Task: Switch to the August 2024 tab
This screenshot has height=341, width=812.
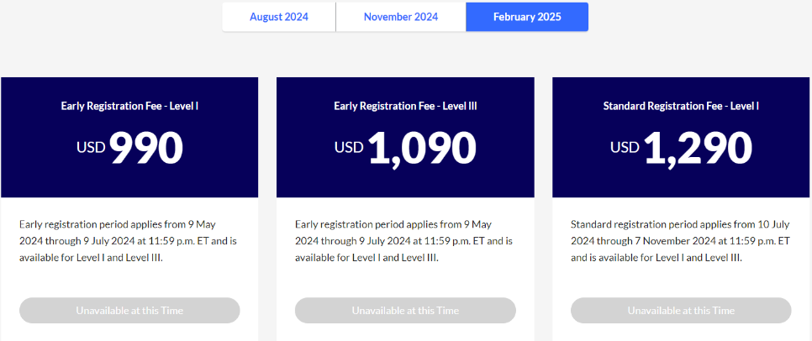Action: click(x=278, y=17)
